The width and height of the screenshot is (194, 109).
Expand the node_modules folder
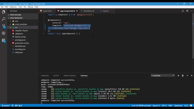point(21,24)
